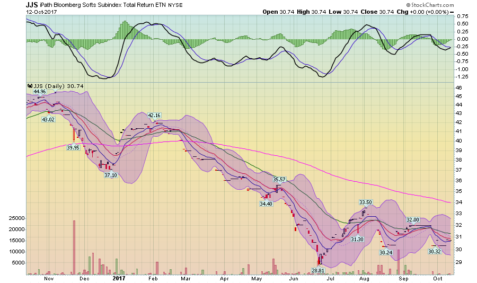This screenshot has height=283, width=477.
Task: Click the 40 price scale label
Action: click(458, 140)
